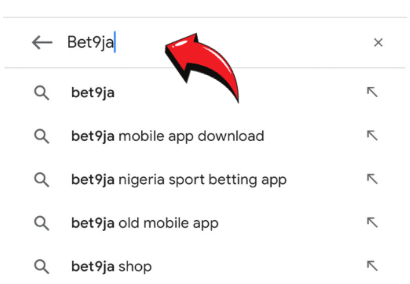This screenshot has width=410, height=284.
Task: Click the magnifier icon beside bet9ja nigeria sport betting app
Action: (42, 179)
